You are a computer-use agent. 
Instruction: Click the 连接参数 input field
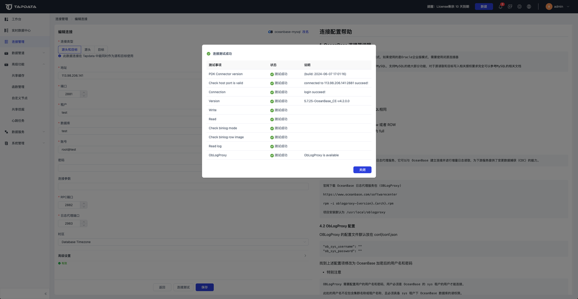(x=183, y=186)
